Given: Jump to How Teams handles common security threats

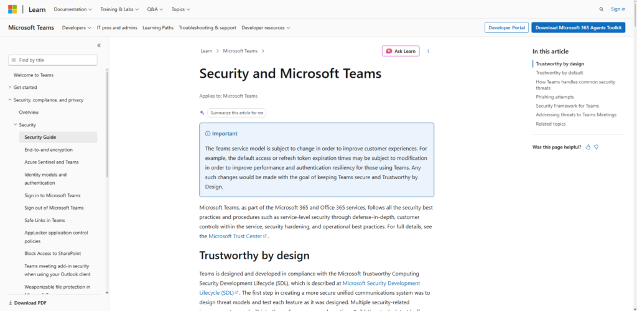Looking at the screenshot, I should 575,85.
